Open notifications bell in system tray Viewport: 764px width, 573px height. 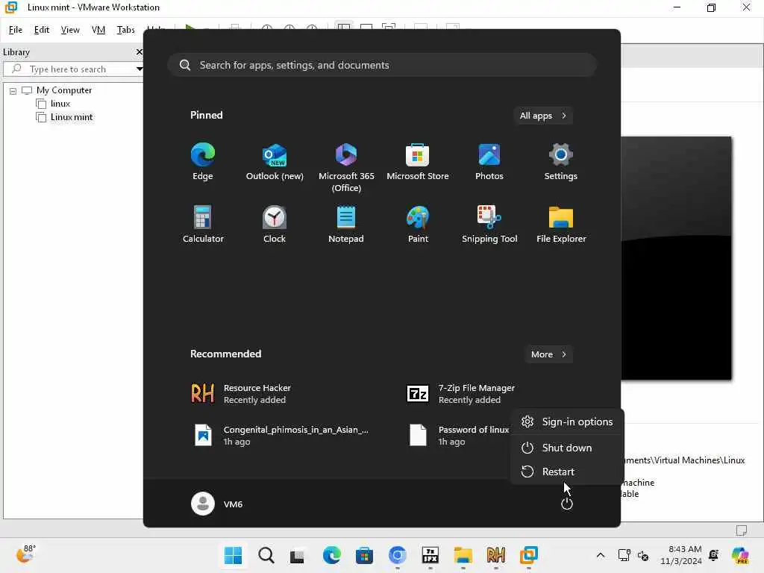click(714, 555)
